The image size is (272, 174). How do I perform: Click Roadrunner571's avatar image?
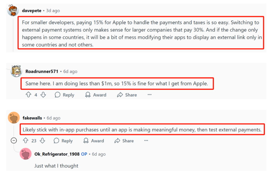[17, 71]
